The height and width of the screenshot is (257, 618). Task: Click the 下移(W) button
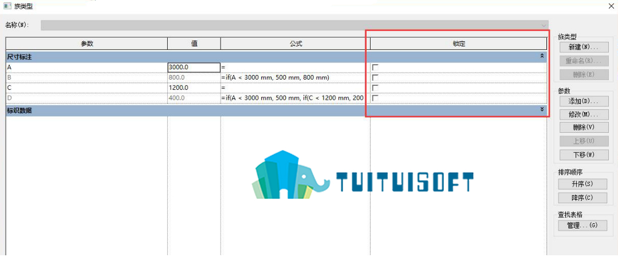click(583, 155)
